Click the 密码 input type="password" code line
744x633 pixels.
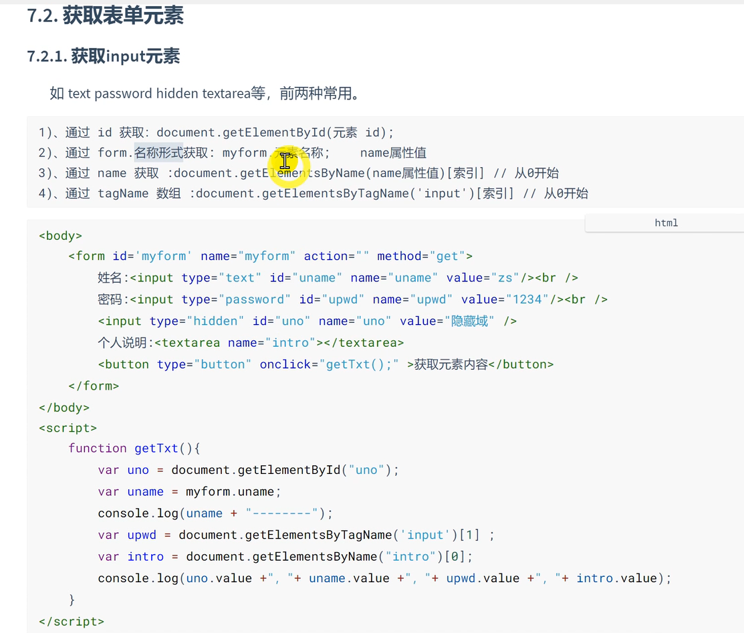(352, 299)
